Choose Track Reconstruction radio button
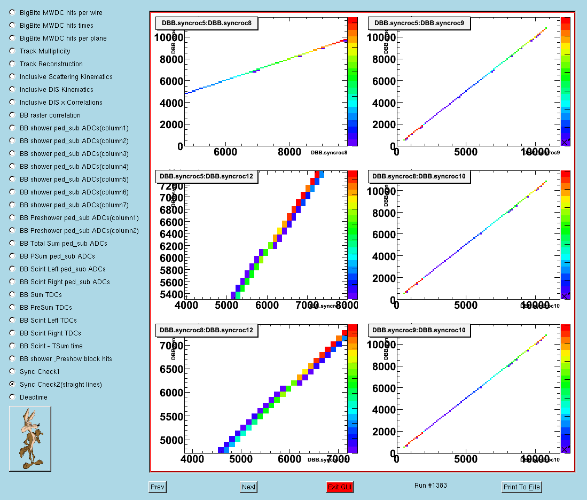Viewport: 587px width, 500px height. coord(12,64)
